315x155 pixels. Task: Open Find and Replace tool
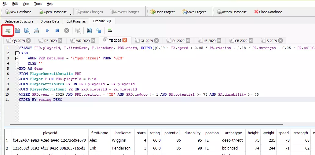(98, 30)
